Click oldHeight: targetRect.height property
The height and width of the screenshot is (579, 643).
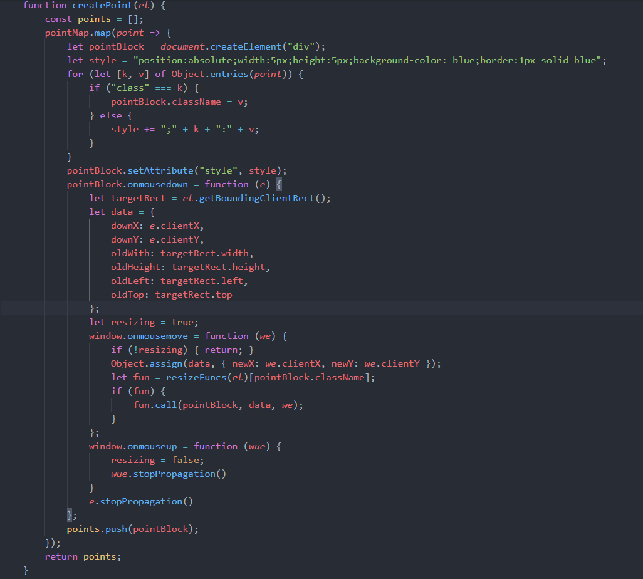(191, 268)
